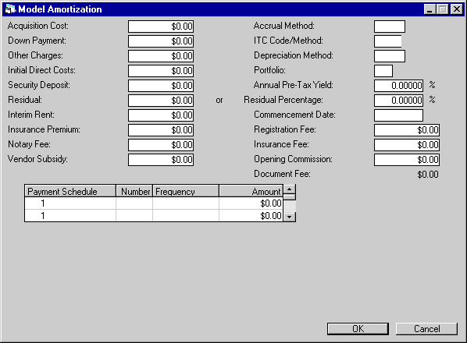
Task: Select the first row Amount cell
Action: click(251, 203)
